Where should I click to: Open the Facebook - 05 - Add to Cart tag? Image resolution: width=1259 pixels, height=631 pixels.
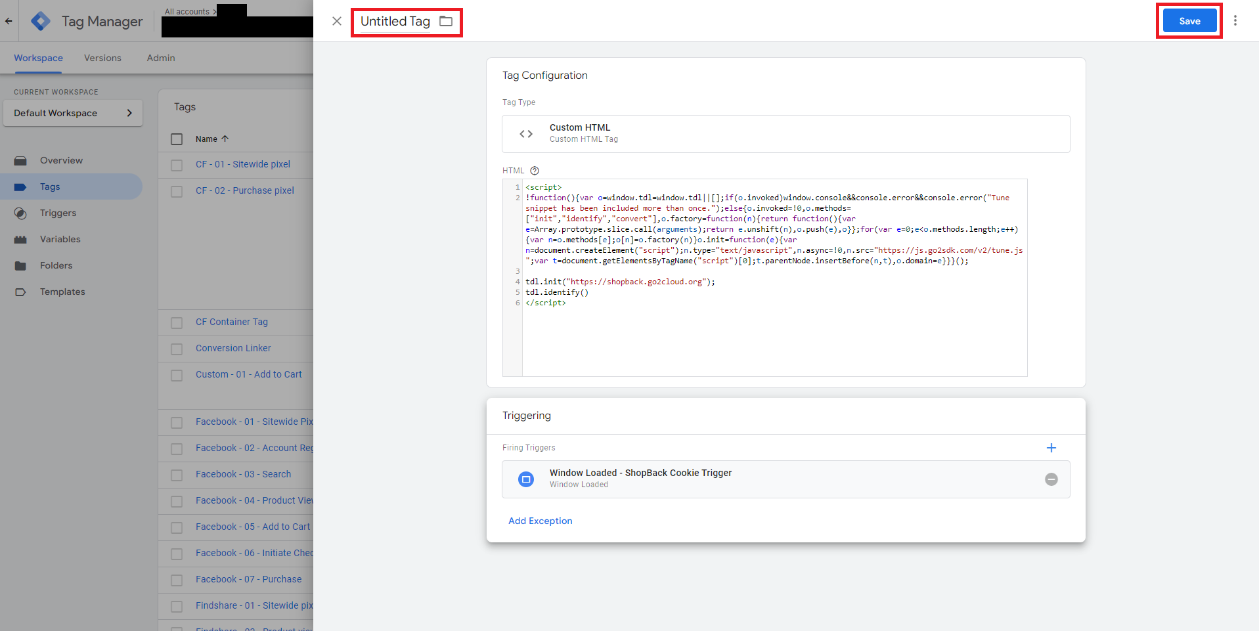[x=252, y=527]
